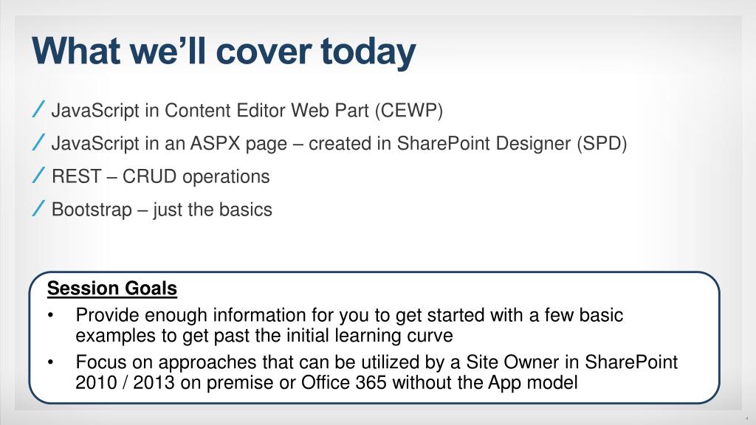Click the '2010 / 2013' version text
Viewport: 756px width, 425px height.
tap(125, 383)
